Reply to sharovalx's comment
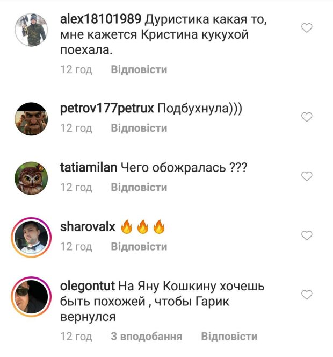The width and height of the screenshot is (333, 357). (139, 247)
